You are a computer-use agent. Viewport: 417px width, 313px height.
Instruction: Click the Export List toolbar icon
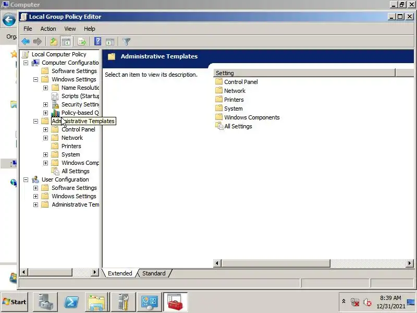82,42
